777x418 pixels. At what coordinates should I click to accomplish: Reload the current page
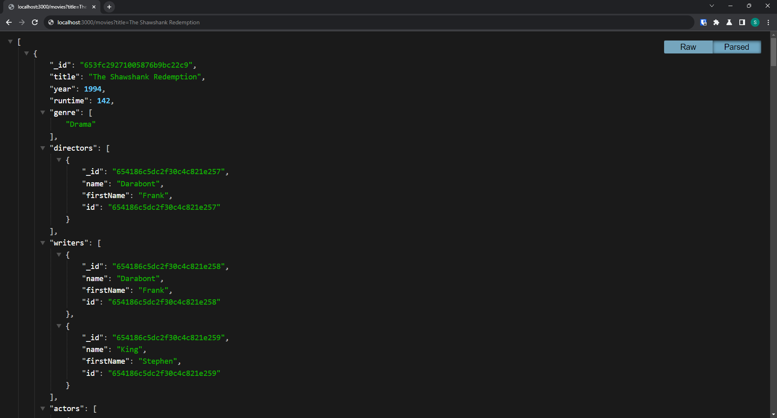35,22
